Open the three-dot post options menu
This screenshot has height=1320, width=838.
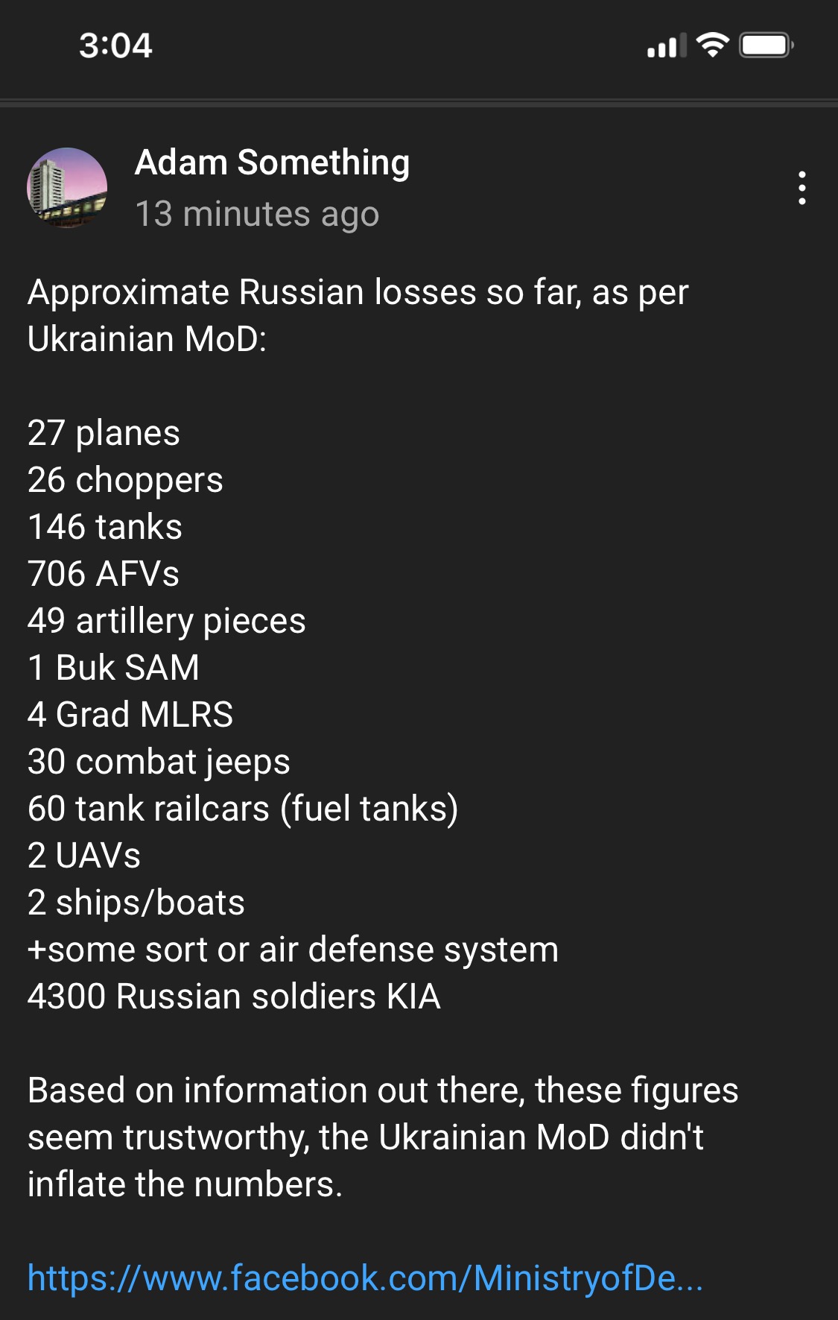coord(802,188)
